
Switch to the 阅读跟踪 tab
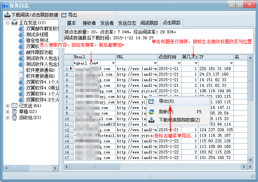(x=149, y=23)
